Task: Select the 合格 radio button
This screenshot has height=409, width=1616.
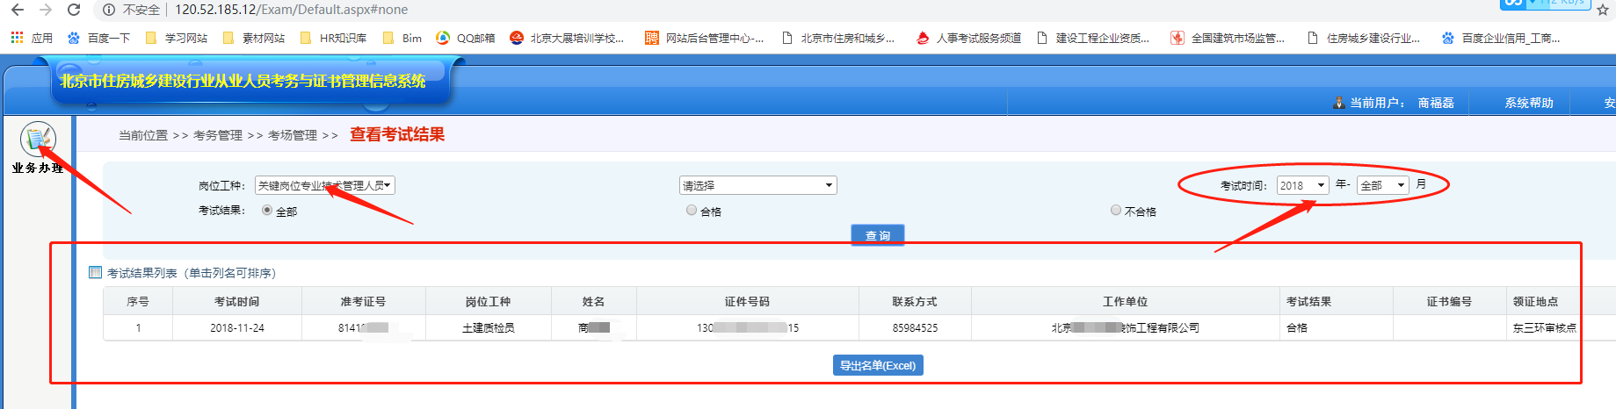Action: click(x=692, y=211)
